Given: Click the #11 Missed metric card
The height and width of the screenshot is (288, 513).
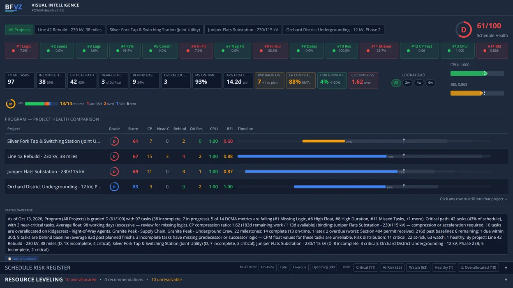Looking at the screenshot, I should coord(379,50).
